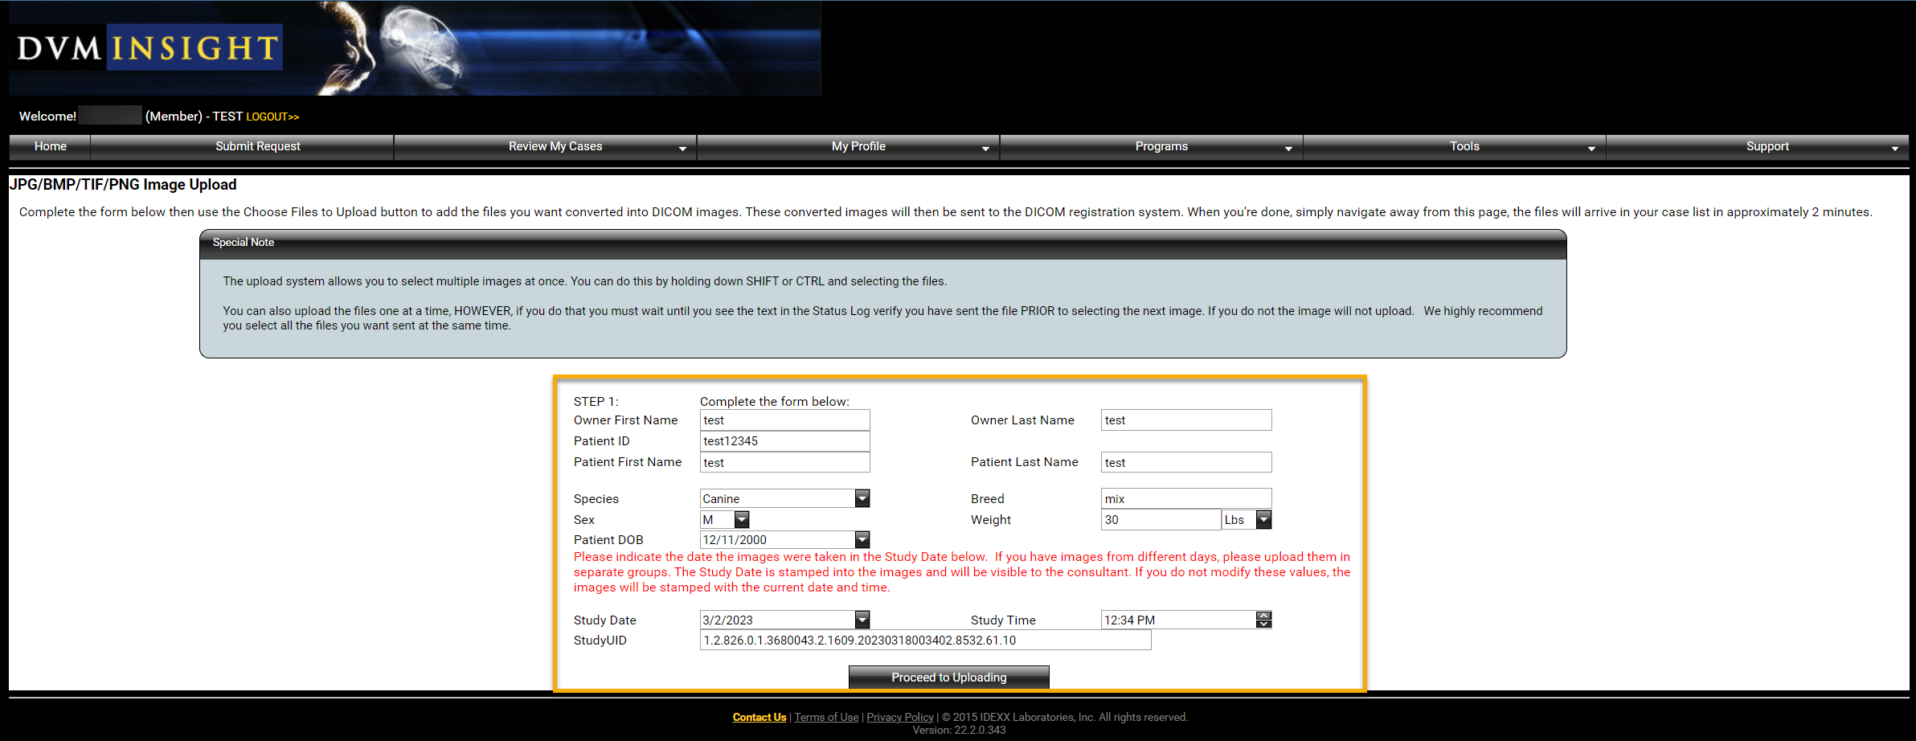Image resolution: width=1916 pixels, height=741 pixels.
Task: Go to the Home page
Action: (x=50, y=146)
